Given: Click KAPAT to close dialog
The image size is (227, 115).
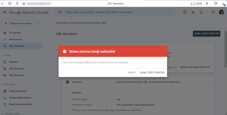Looking at the screenshot, I should coord(132,73).
